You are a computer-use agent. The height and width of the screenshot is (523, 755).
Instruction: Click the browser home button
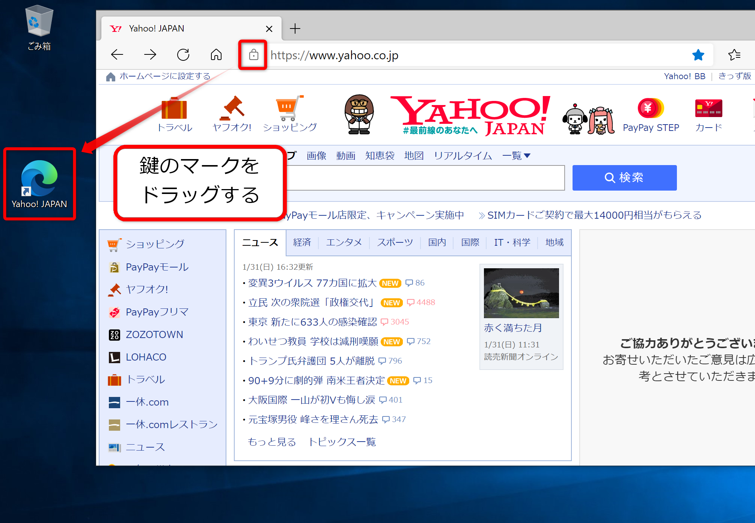coord(216,55)
